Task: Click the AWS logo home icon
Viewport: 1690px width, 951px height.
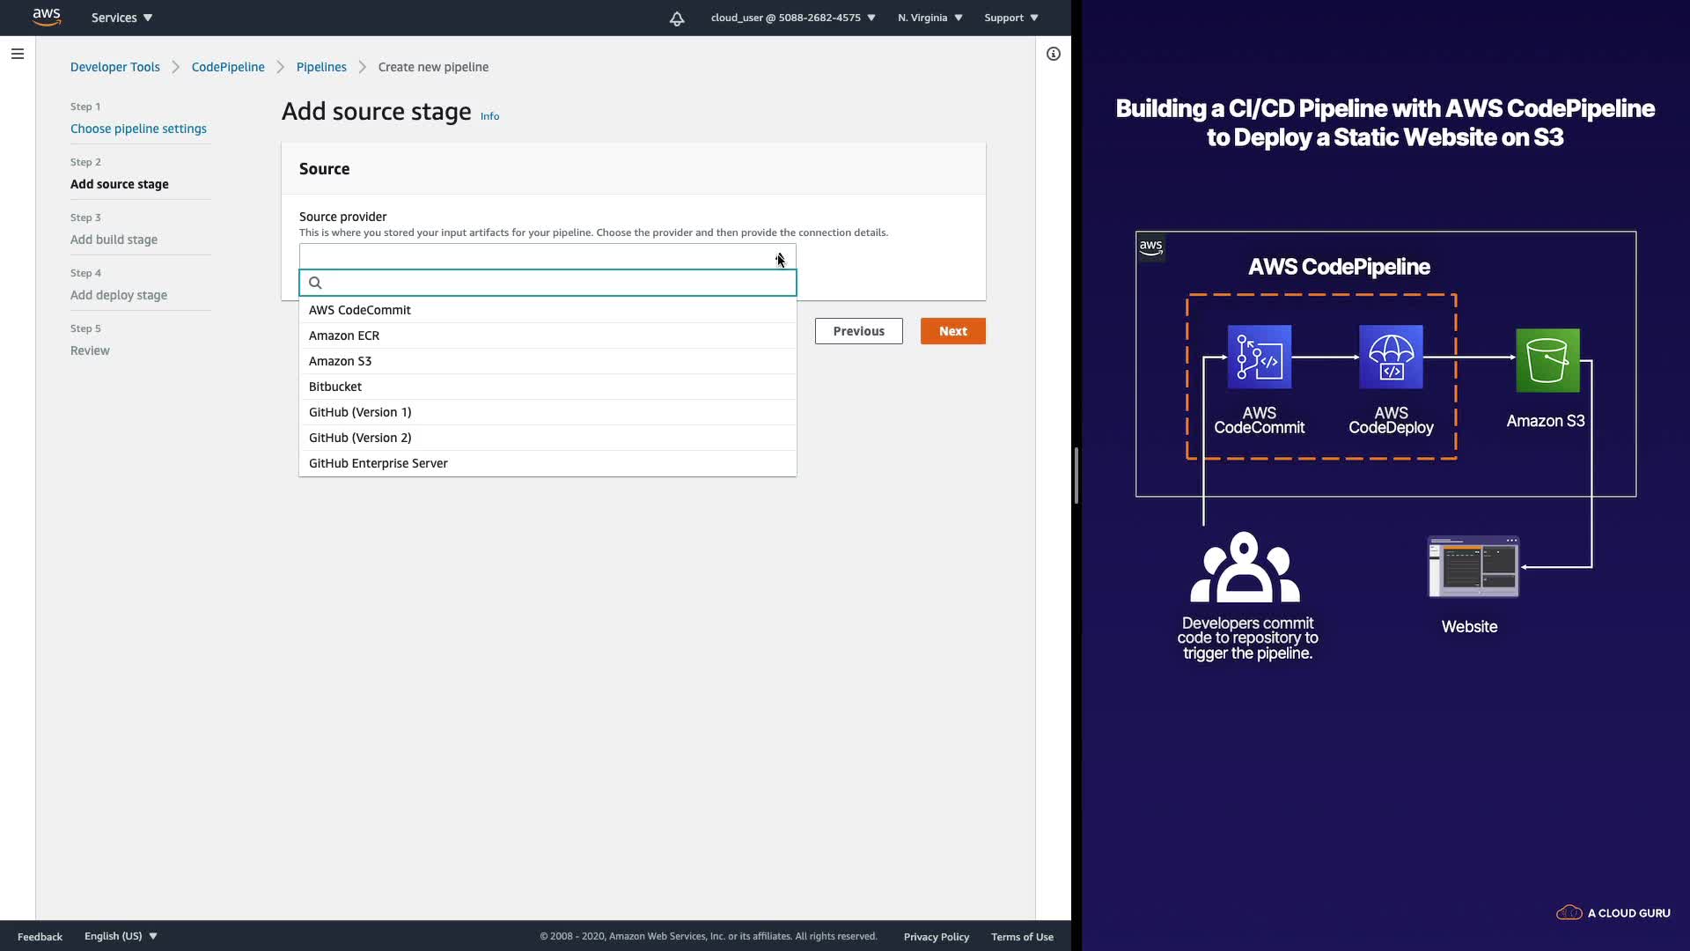Action: point(46,17)
